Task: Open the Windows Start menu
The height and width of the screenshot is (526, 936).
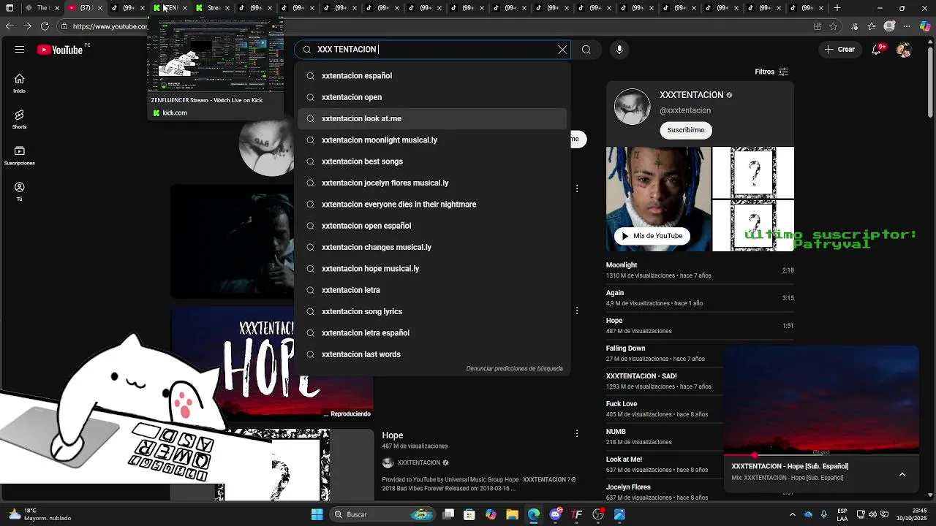Action: (x=317, y=514)
